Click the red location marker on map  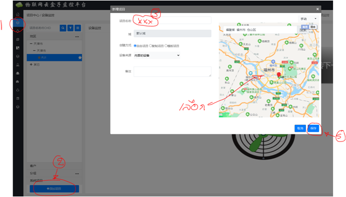279,75
